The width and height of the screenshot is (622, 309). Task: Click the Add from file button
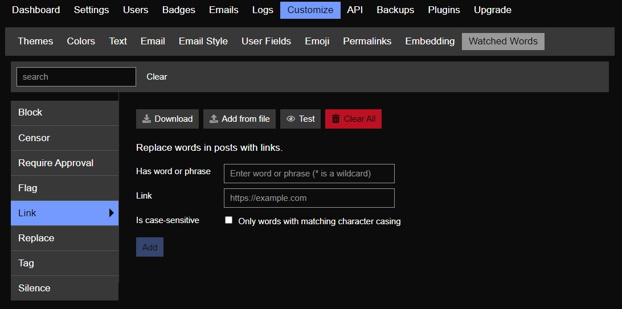click(x=240, y=119)
